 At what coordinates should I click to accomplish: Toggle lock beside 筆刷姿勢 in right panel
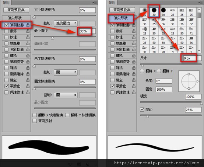(134, 62)
